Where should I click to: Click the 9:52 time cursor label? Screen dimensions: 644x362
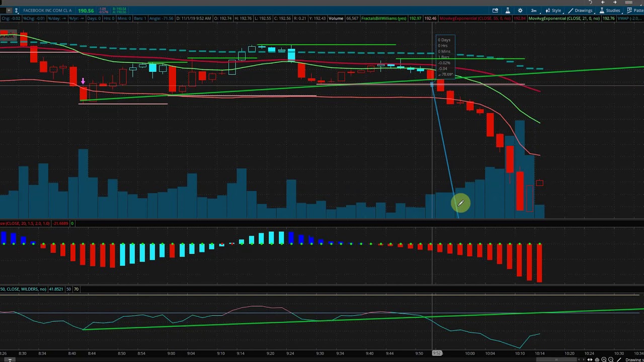(x=437, y=353)
